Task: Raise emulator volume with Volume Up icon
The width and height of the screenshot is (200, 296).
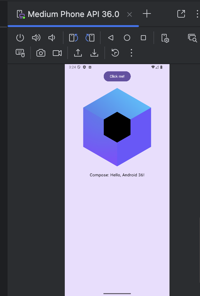Action: (36, 38)
